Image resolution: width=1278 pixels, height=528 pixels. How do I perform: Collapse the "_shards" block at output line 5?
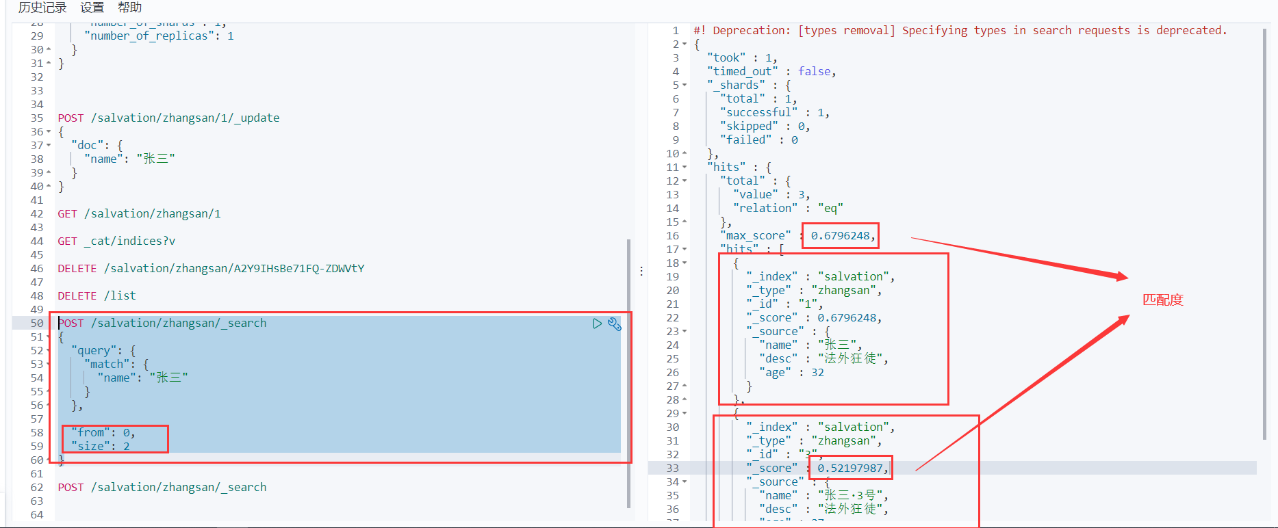click(685, 85)
